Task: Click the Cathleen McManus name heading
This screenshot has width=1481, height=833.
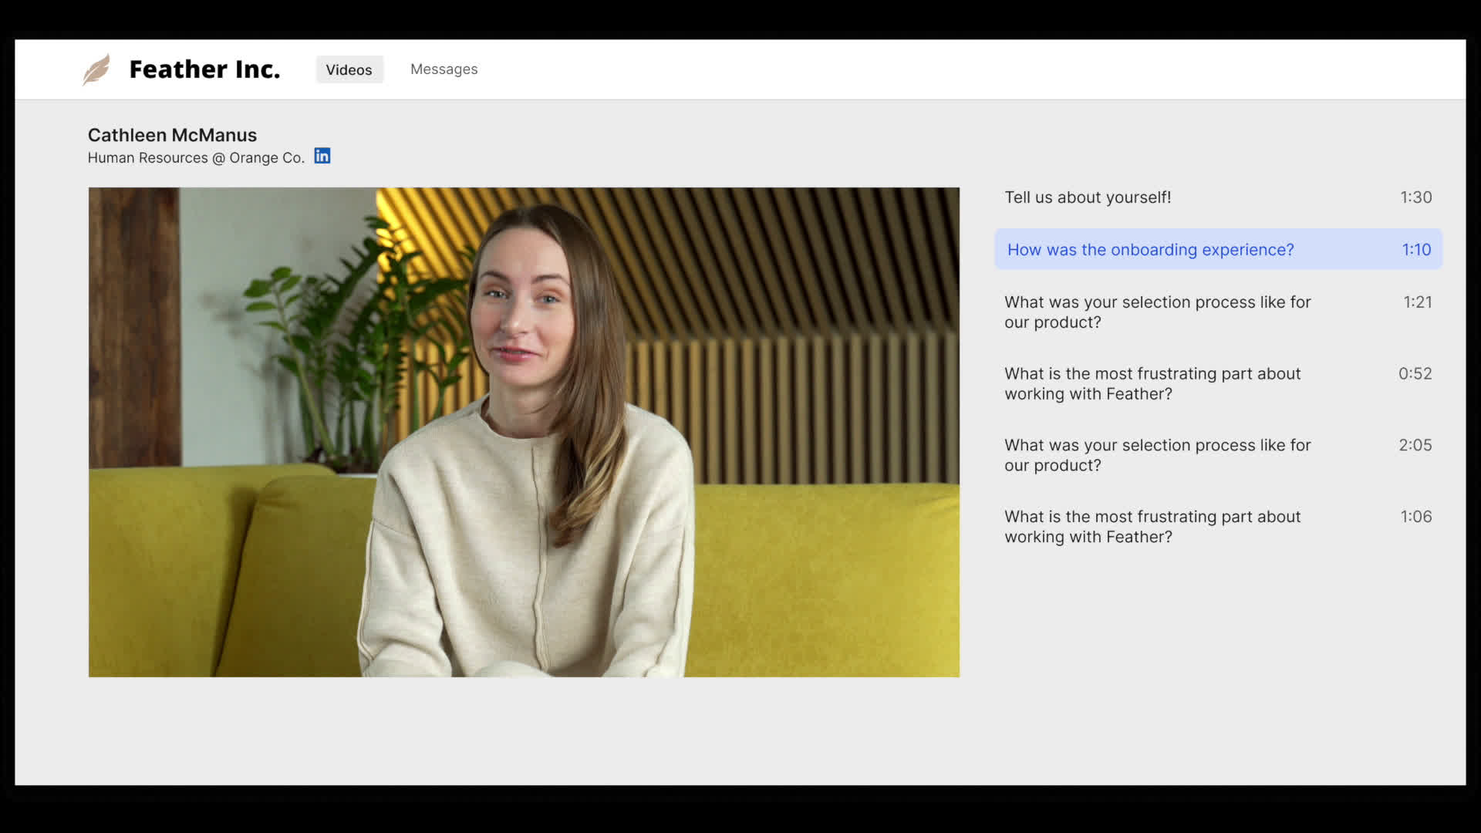Action: pos(172,135)
